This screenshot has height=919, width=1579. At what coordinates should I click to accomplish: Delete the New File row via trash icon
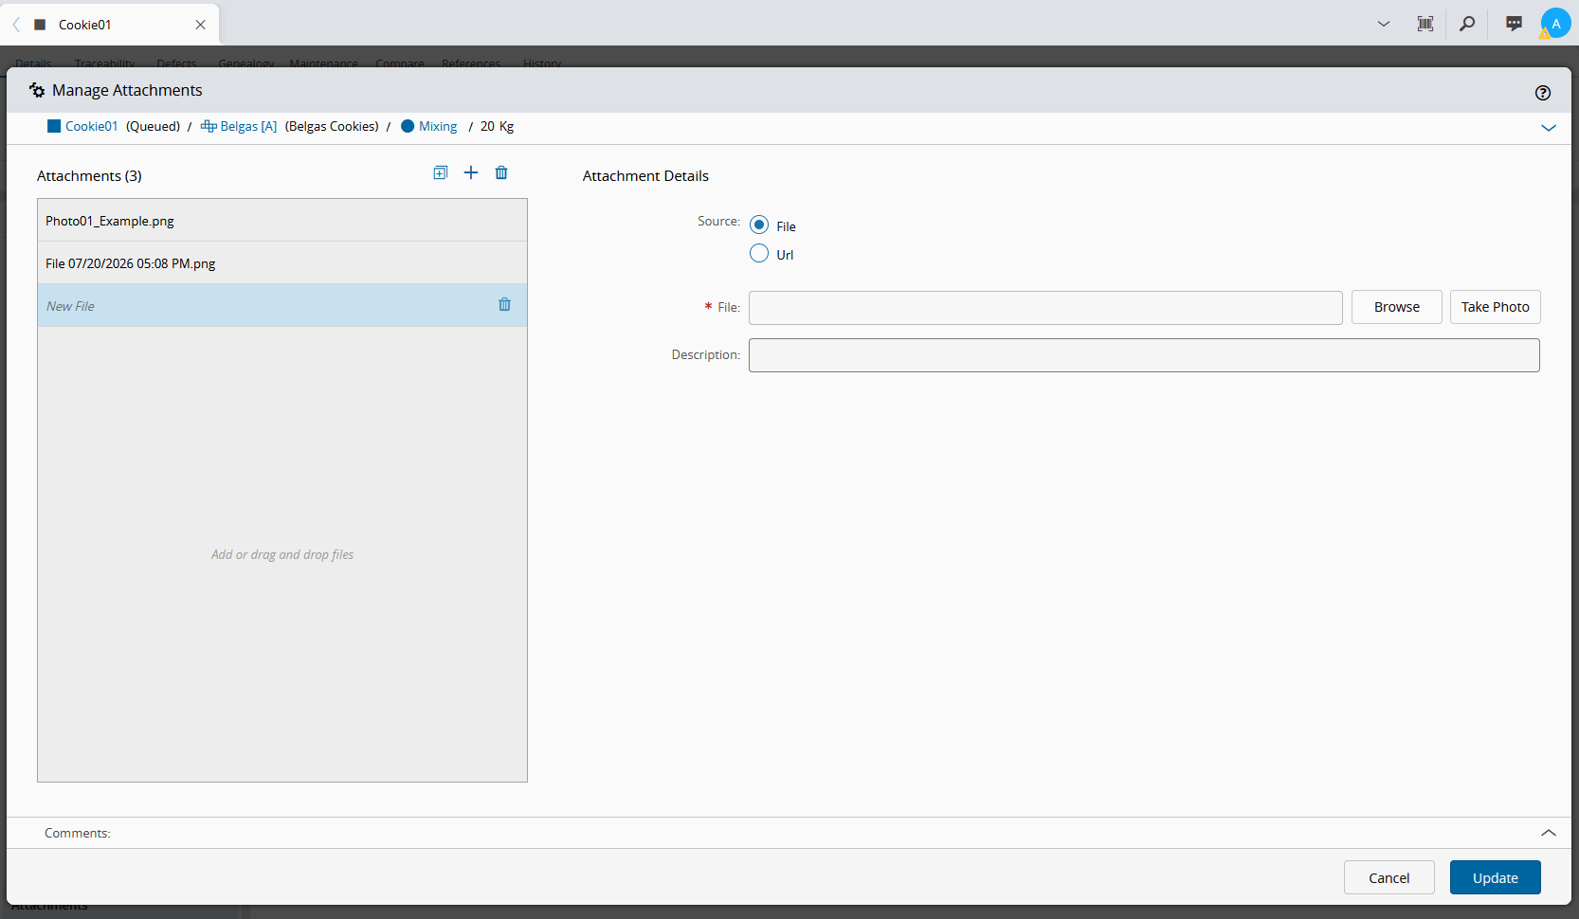504,304
